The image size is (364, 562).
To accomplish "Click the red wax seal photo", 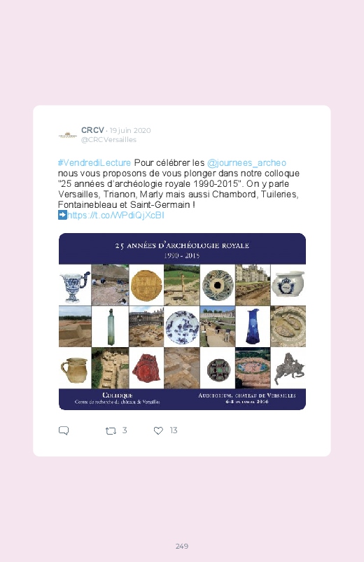I will click(146, 367).
